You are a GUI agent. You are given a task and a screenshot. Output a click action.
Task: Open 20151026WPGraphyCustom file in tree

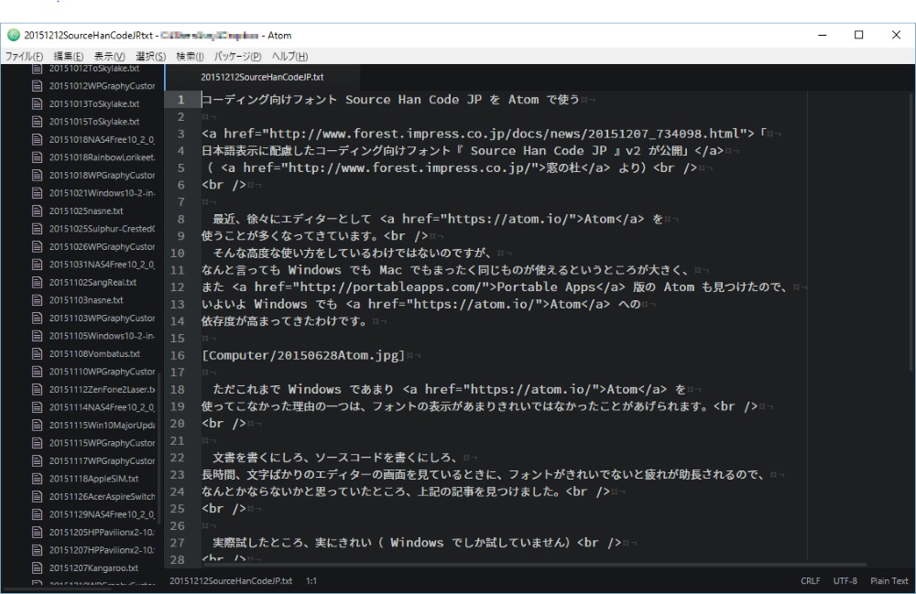pos(103,246)
